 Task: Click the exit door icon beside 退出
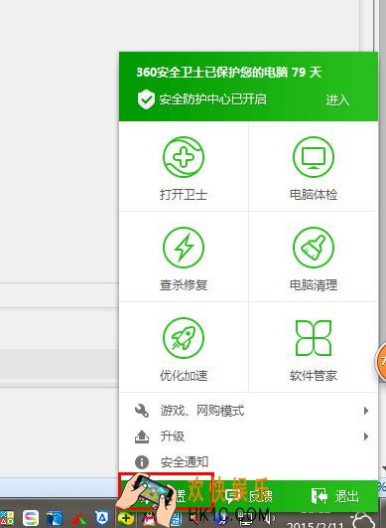pos(320,496)
